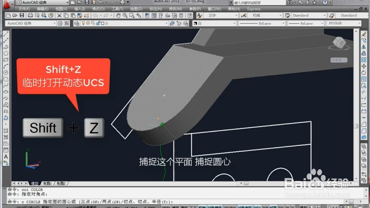Toggle 极轴 polar tracking in status bar

[x=202, y=207]
